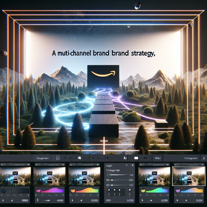Viewport: 207px width, 207px height.
Task: Collapse the Light panel with triangle arrow
Action: [x=132, y=165]
